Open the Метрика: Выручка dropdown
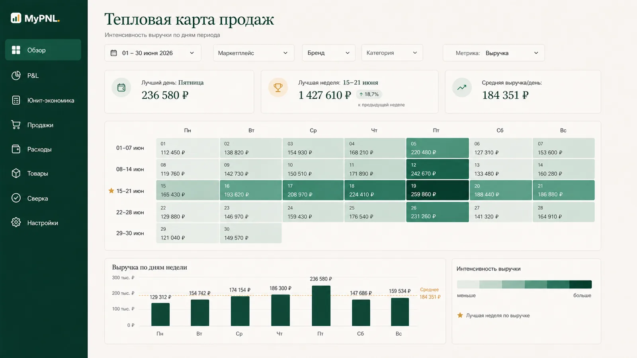Viewport: 637px width, 358px height. 494,53
